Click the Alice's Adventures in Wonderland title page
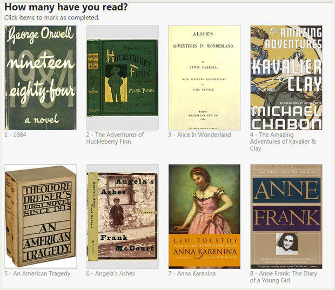The image size is (335, 290). [x=204, y=78]
